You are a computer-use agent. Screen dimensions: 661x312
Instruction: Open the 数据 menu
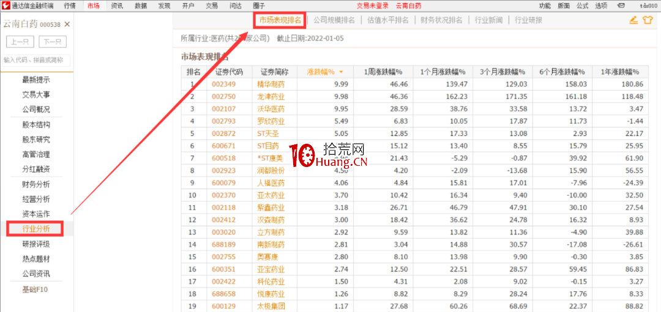[x=141, y=6]
